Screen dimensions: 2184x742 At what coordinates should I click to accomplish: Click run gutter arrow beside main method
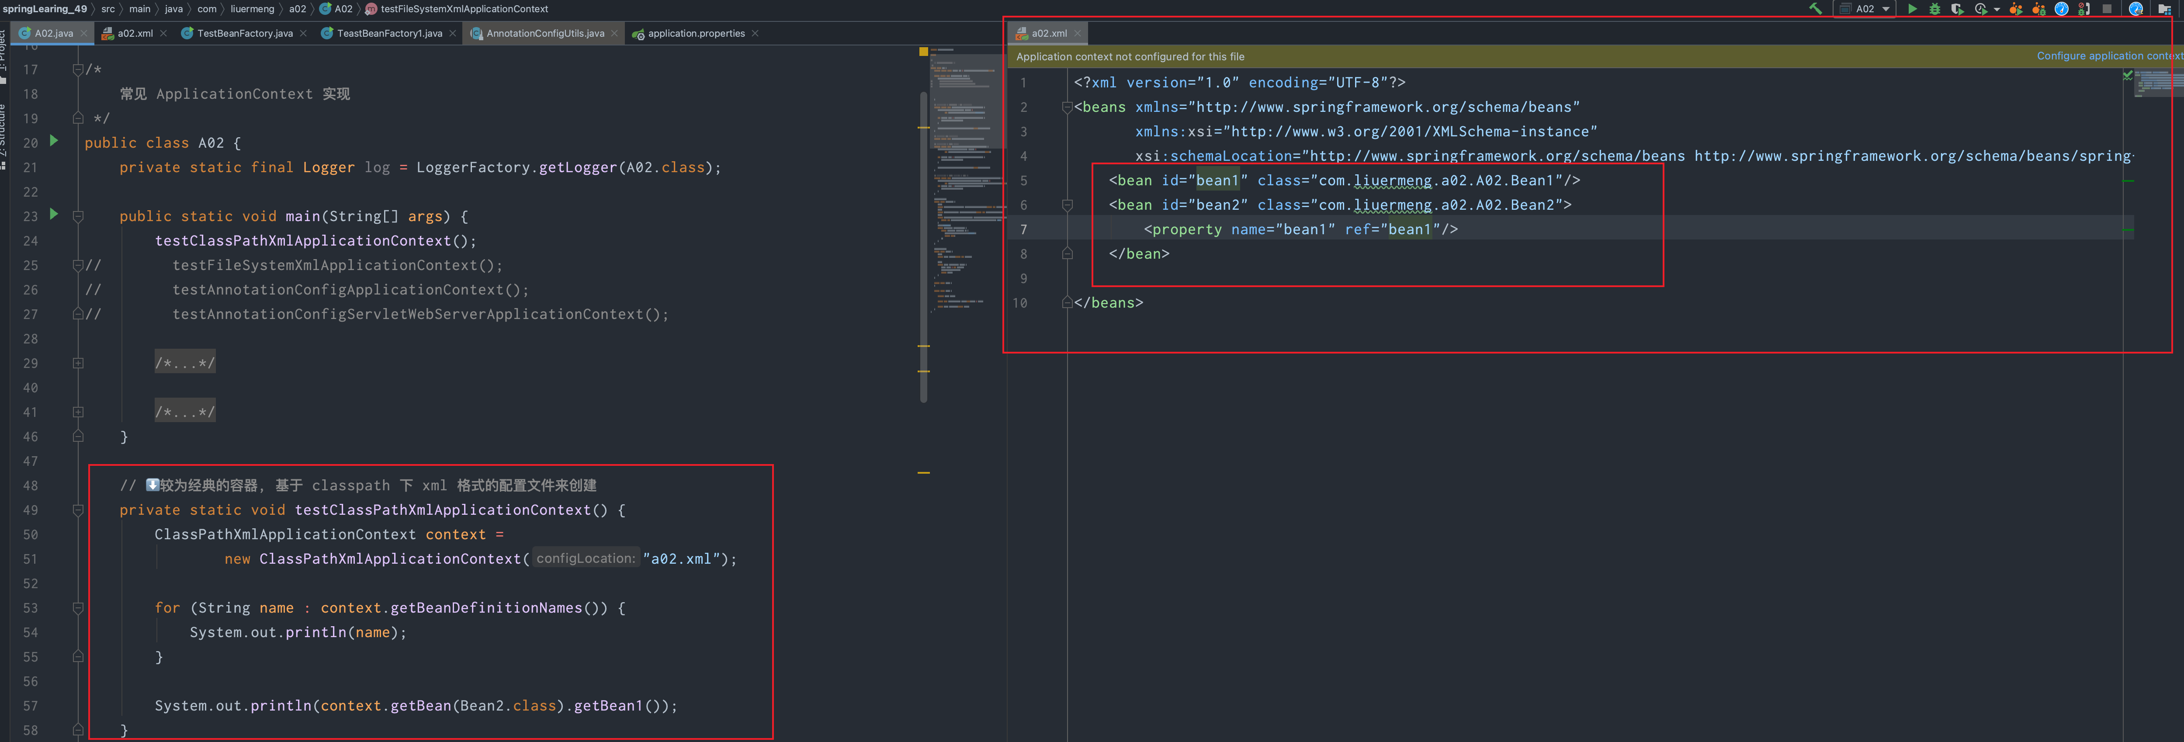tap(54, 214)
